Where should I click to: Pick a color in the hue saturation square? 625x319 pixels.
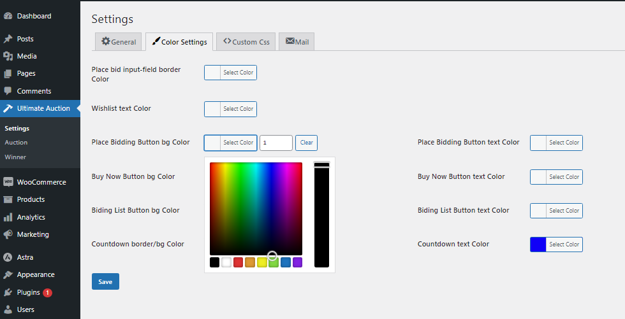(x=256, y=209)
